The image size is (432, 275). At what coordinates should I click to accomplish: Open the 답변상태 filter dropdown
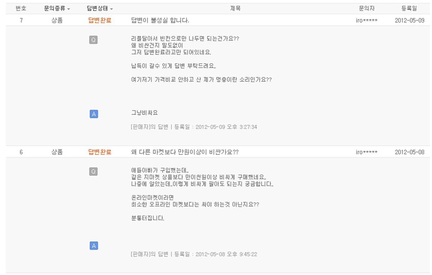pyautogui.click(x=100, y=9)
